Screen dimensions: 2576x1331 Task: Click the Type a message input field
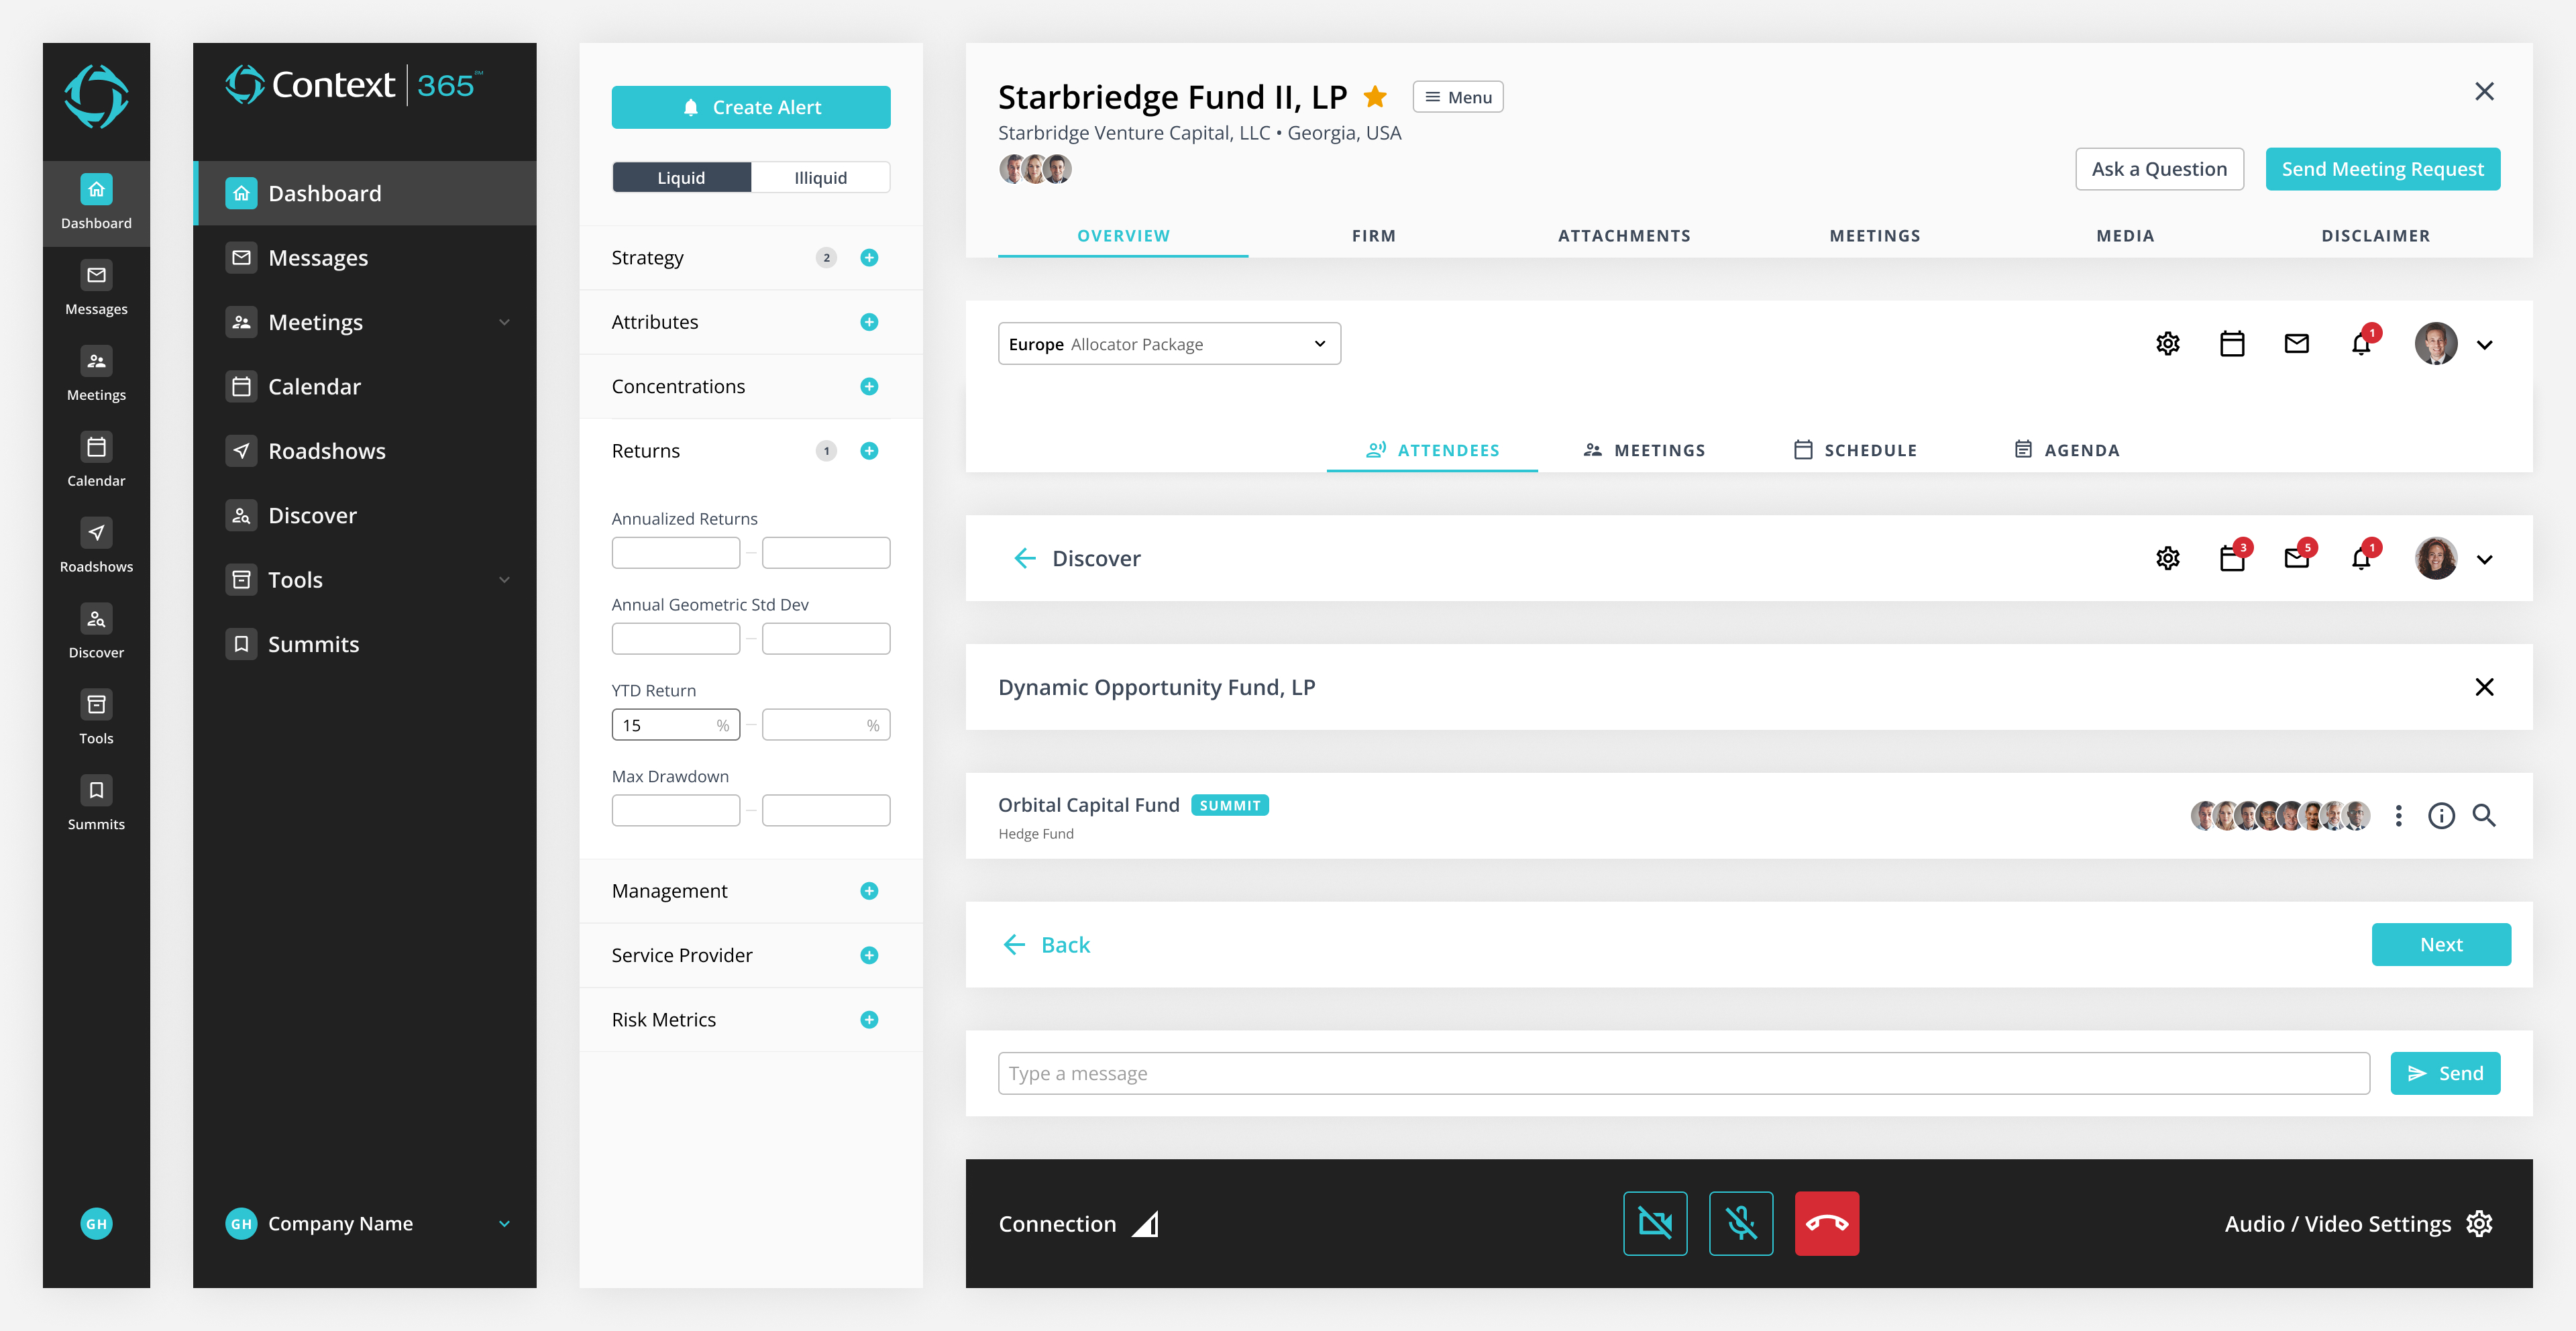point(1683,1073)
